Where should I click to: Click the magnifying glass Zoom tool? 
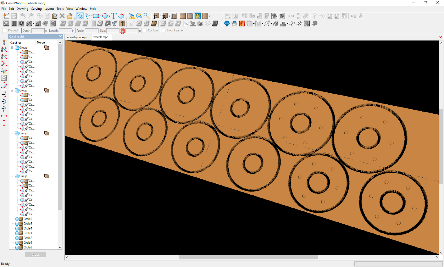coord(147,16)
